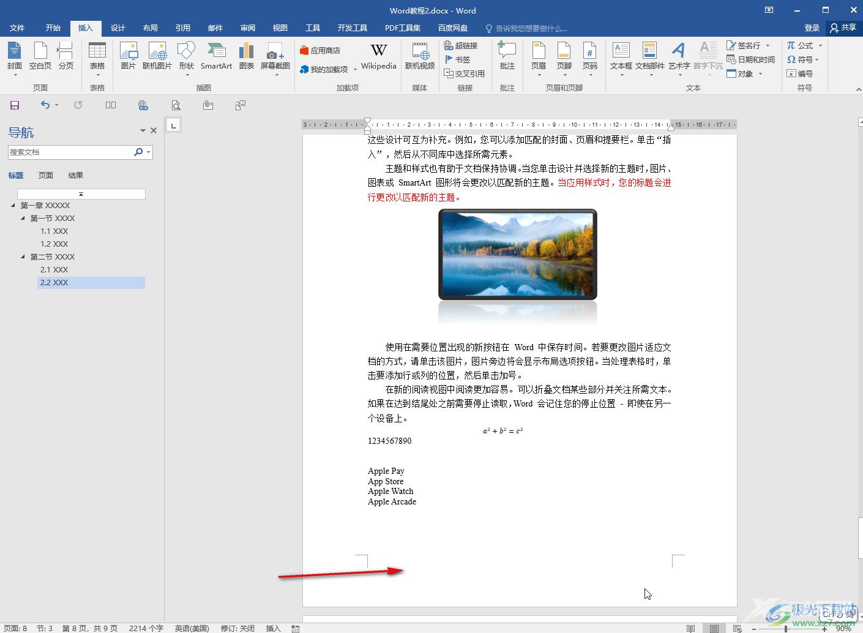Click the 书签 bookmark button
The width and height of the screenshot is (863, 633).
pyautogui.click(x=457, y=59)
